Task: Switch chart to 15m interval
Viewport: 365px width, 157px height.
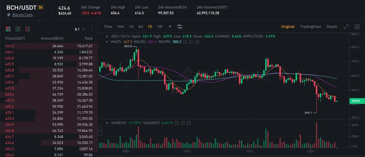Action: [x=120, y=27]
